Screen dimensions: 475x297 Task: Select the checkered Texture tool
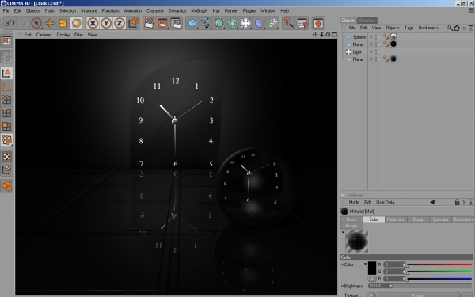(6, 156)
